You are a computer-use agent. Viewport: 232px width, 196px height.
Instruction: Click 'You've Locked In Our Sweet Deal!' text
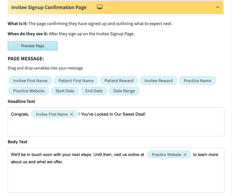113,114
